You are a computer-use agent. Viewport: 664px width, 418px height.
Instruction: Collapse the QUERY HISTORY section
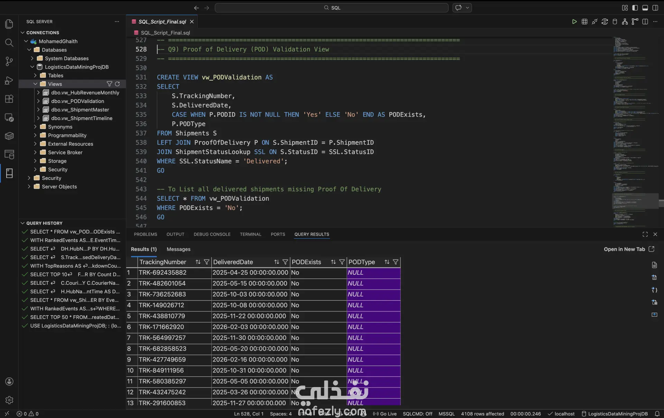point(22,223)
